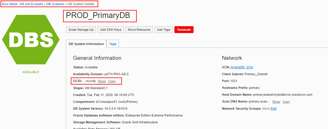328x129 pixels.
Task: Copy the Scan DNS Name
Action: point(286,102)
